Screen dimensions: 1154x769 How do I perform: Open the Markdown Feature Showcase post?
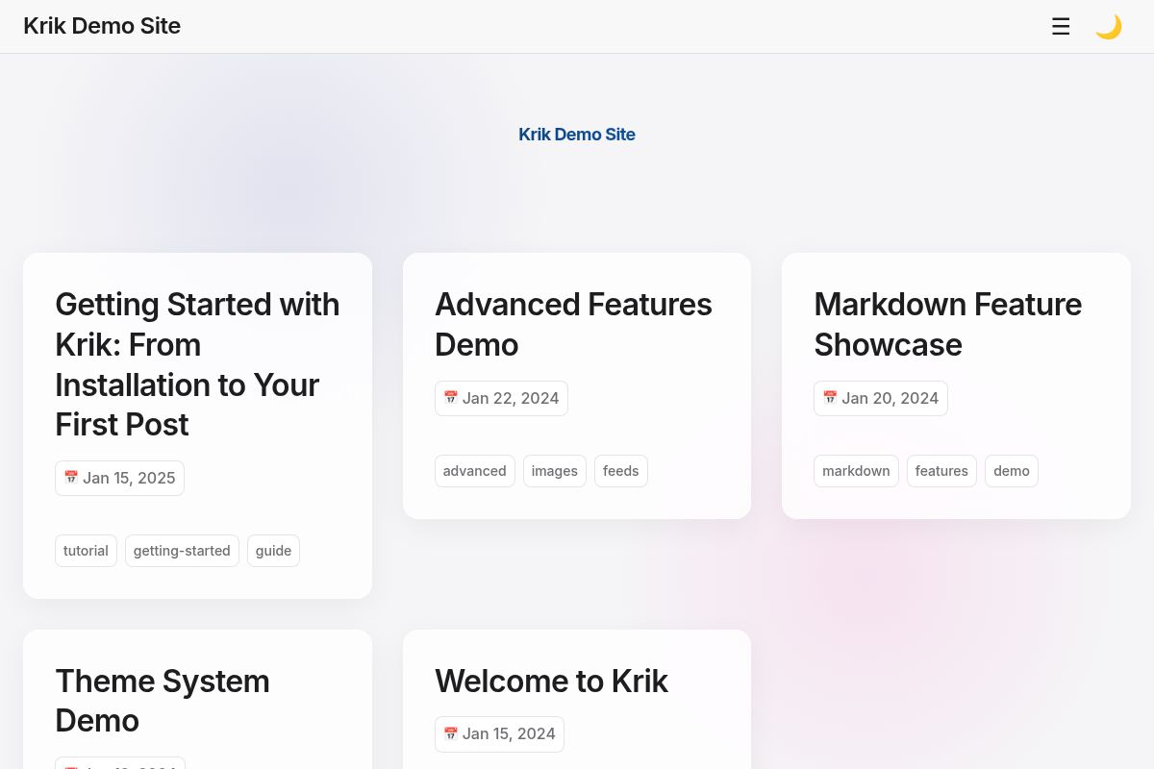[948, 324]
